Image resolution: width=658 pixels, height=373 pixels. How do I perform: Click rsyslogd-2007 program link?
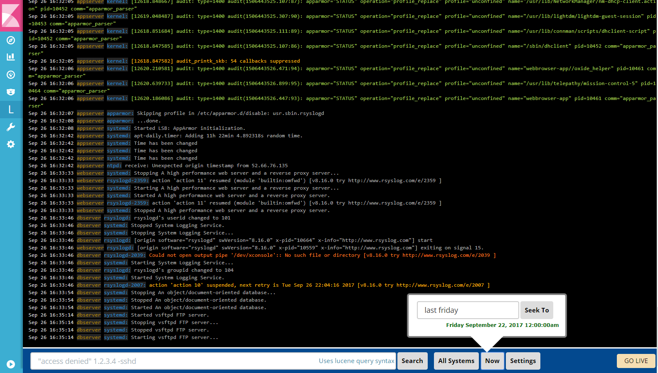pos(125,285)
